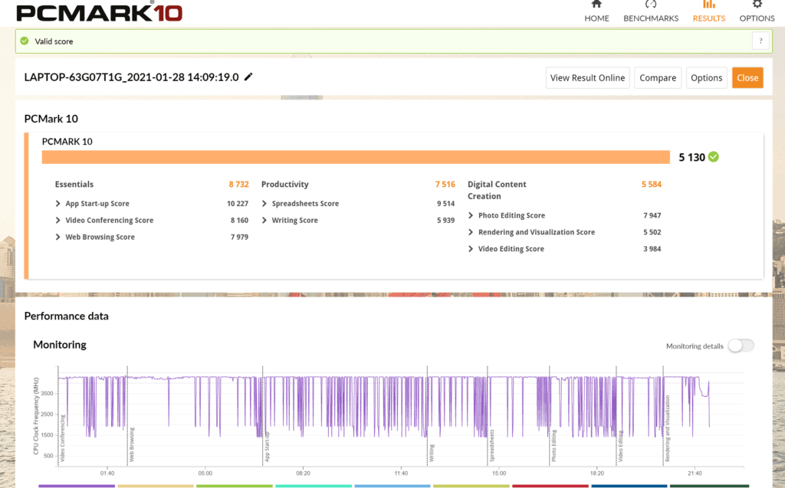Screen dimensions: 785x488
Task: Click the Options button beside Compare
Action: 706,77
